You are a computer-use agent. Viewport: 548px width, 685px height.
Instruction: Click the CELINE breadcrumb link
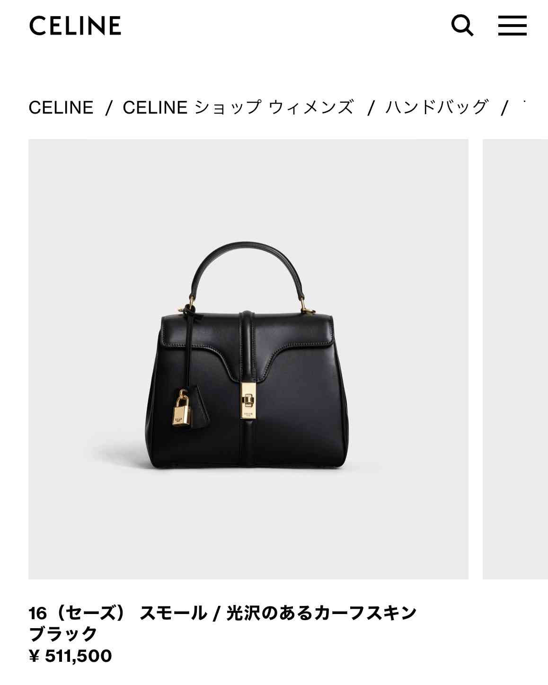[61, 107]
